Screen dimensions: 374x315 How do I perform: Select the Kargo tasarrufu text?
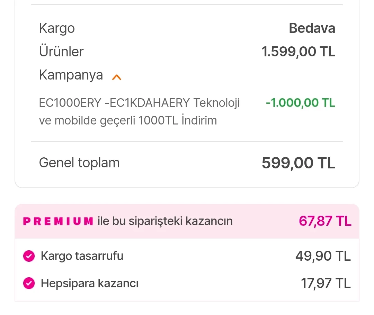(82, 256)
